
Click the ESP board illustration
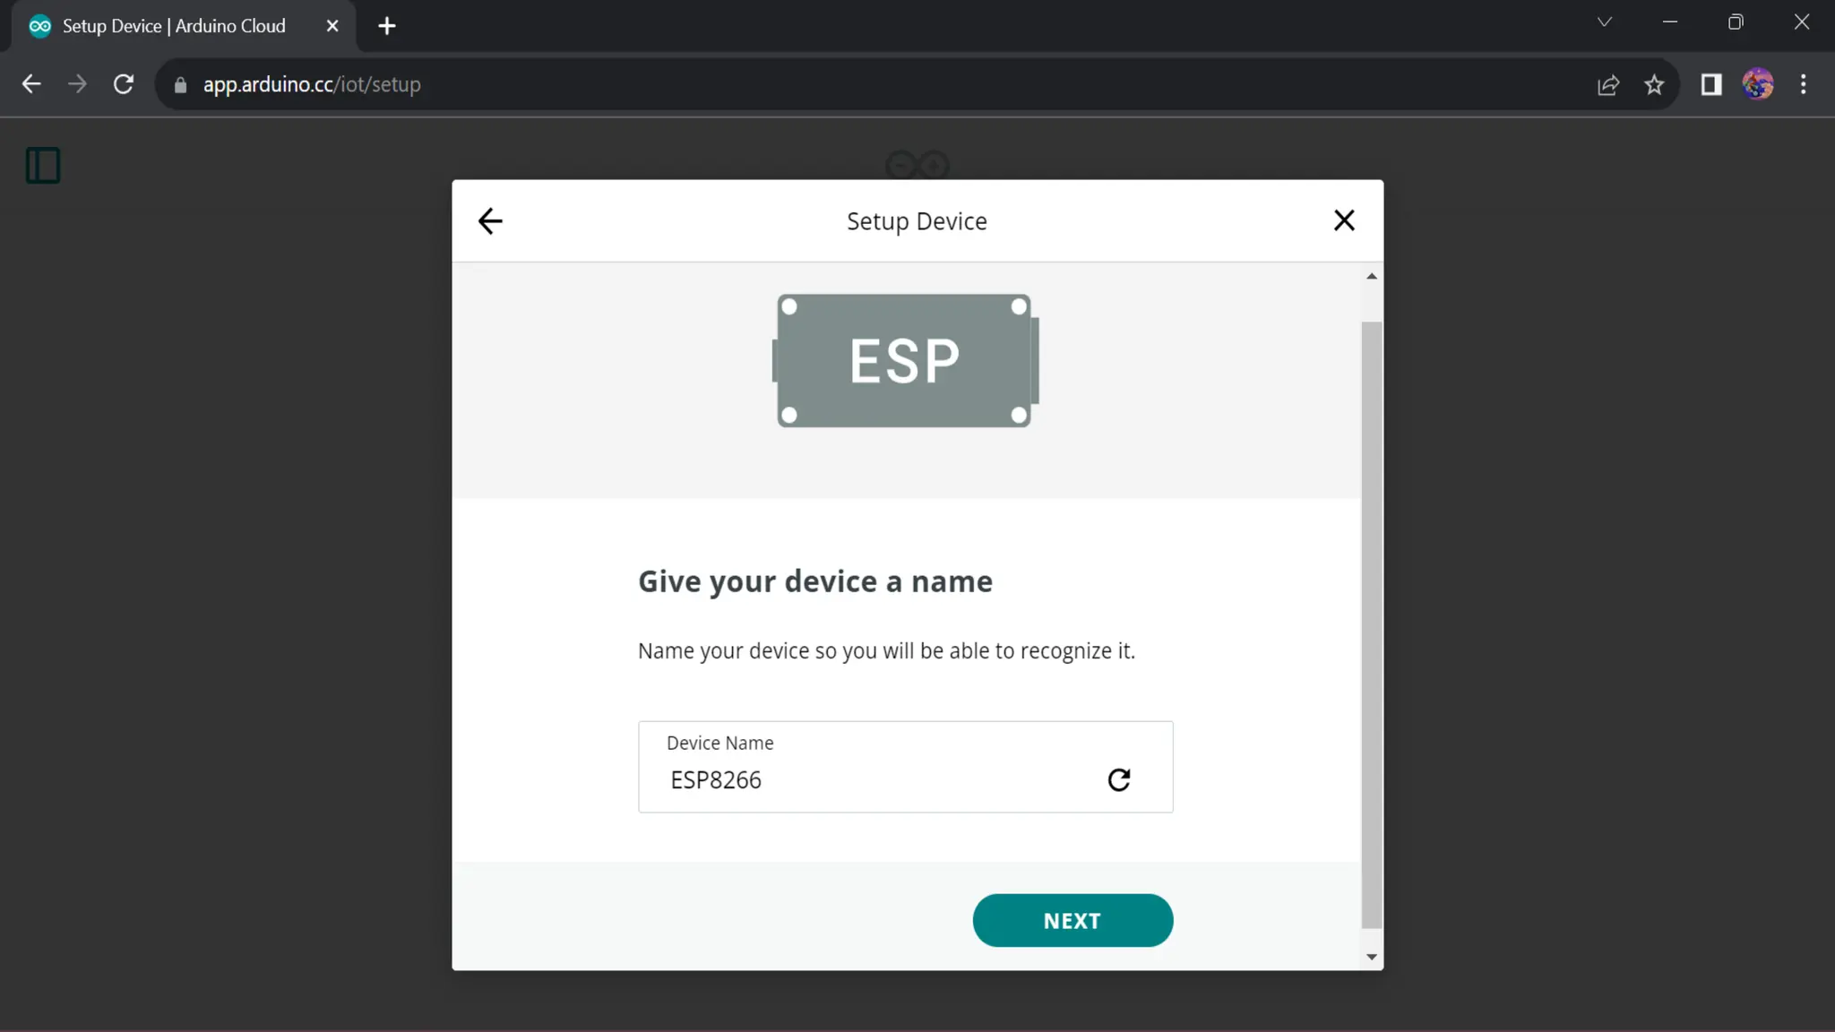[905, 360]
